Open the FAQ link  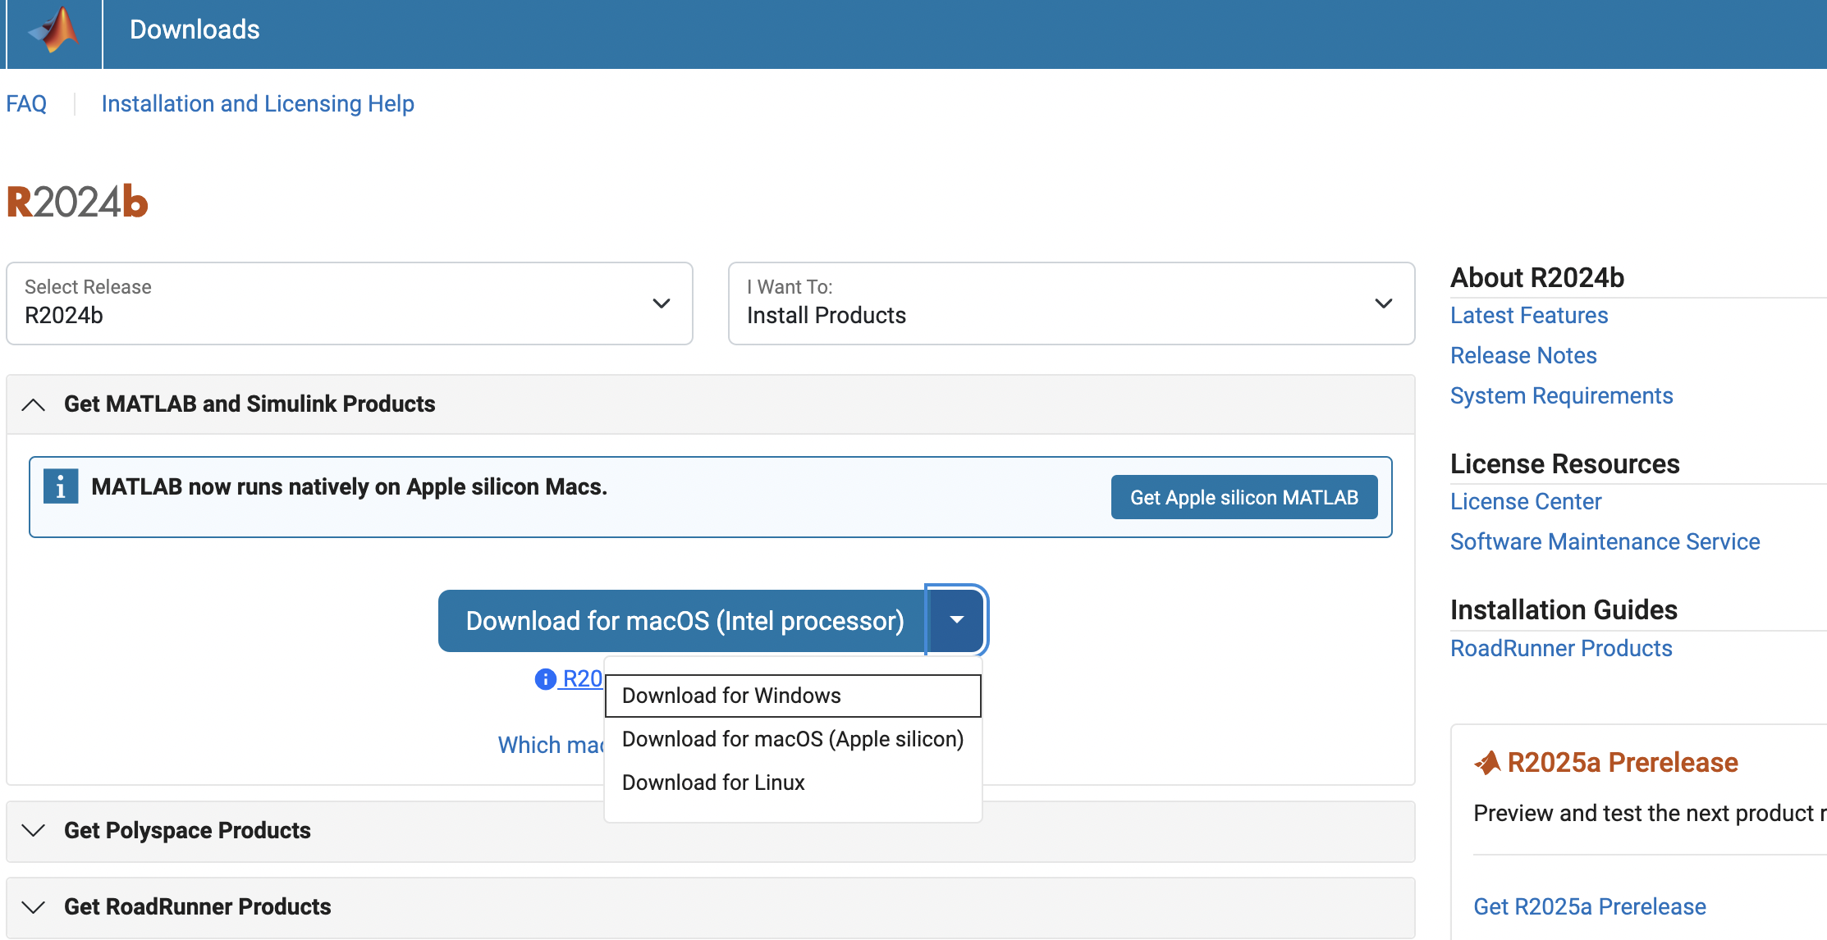pyautogui.click(x=26, y=104)
